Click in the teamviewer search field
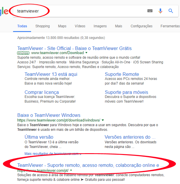 87,11
